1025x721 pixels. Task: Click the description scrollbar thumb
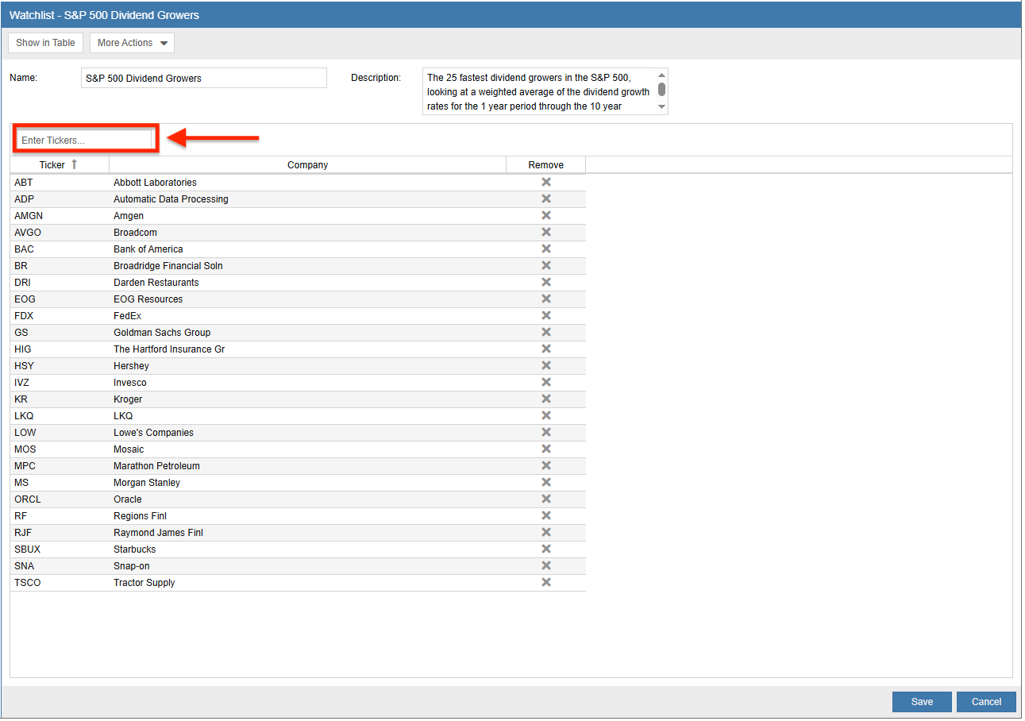[x=662, y=89]
